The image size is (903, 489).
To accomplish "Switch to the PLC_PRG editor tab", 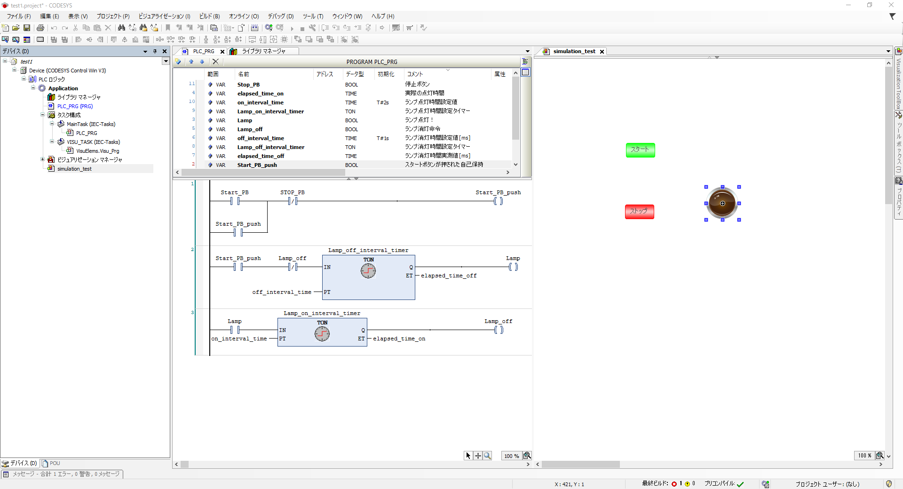I will tap(203, 51).
